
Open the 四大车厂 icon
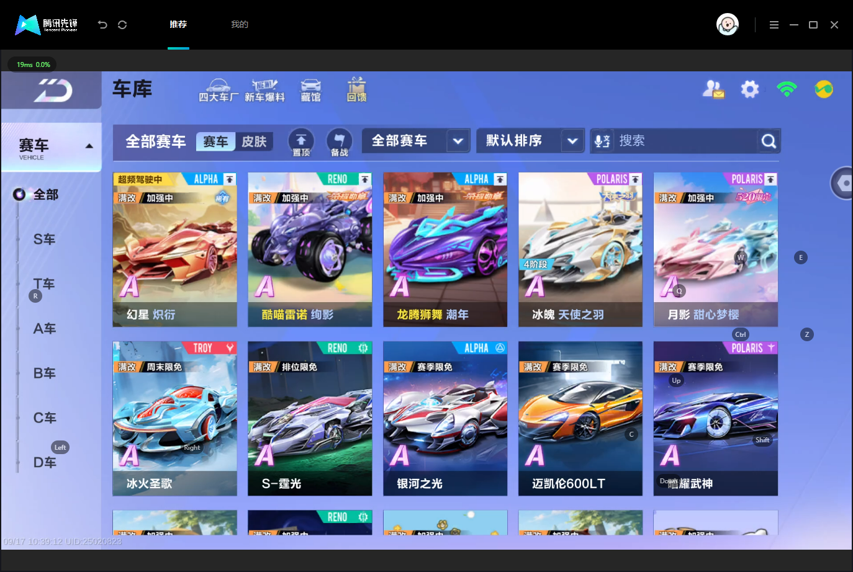pyautogui.click(x=218, y=91)
